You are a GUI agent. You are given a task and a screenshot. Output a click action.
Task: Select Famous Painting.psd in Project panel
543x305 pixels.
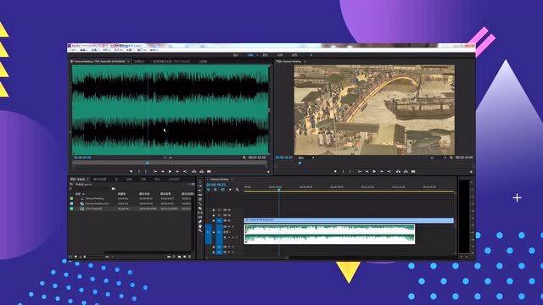pyautogui.click(x=97, y=203)
